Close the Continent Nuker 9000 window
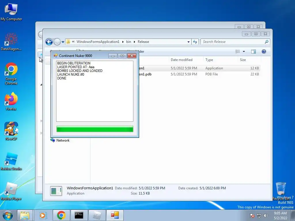The width and height of the screenshot is (295, 221). coord(132,56)
